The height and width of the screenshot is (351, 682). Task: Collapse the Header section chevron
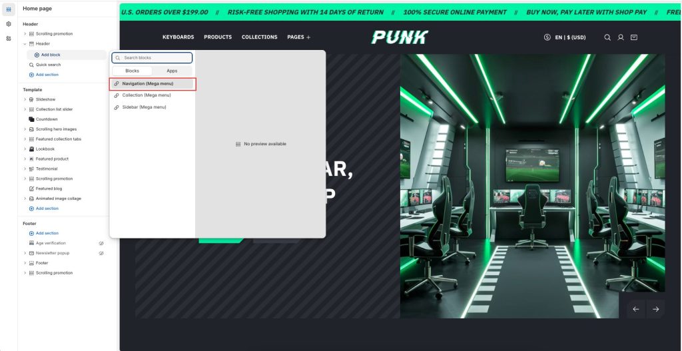point(25,44)
